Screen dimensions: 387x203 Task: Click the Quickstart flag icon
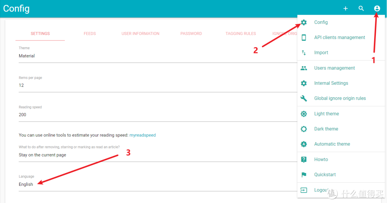(304, 175)
